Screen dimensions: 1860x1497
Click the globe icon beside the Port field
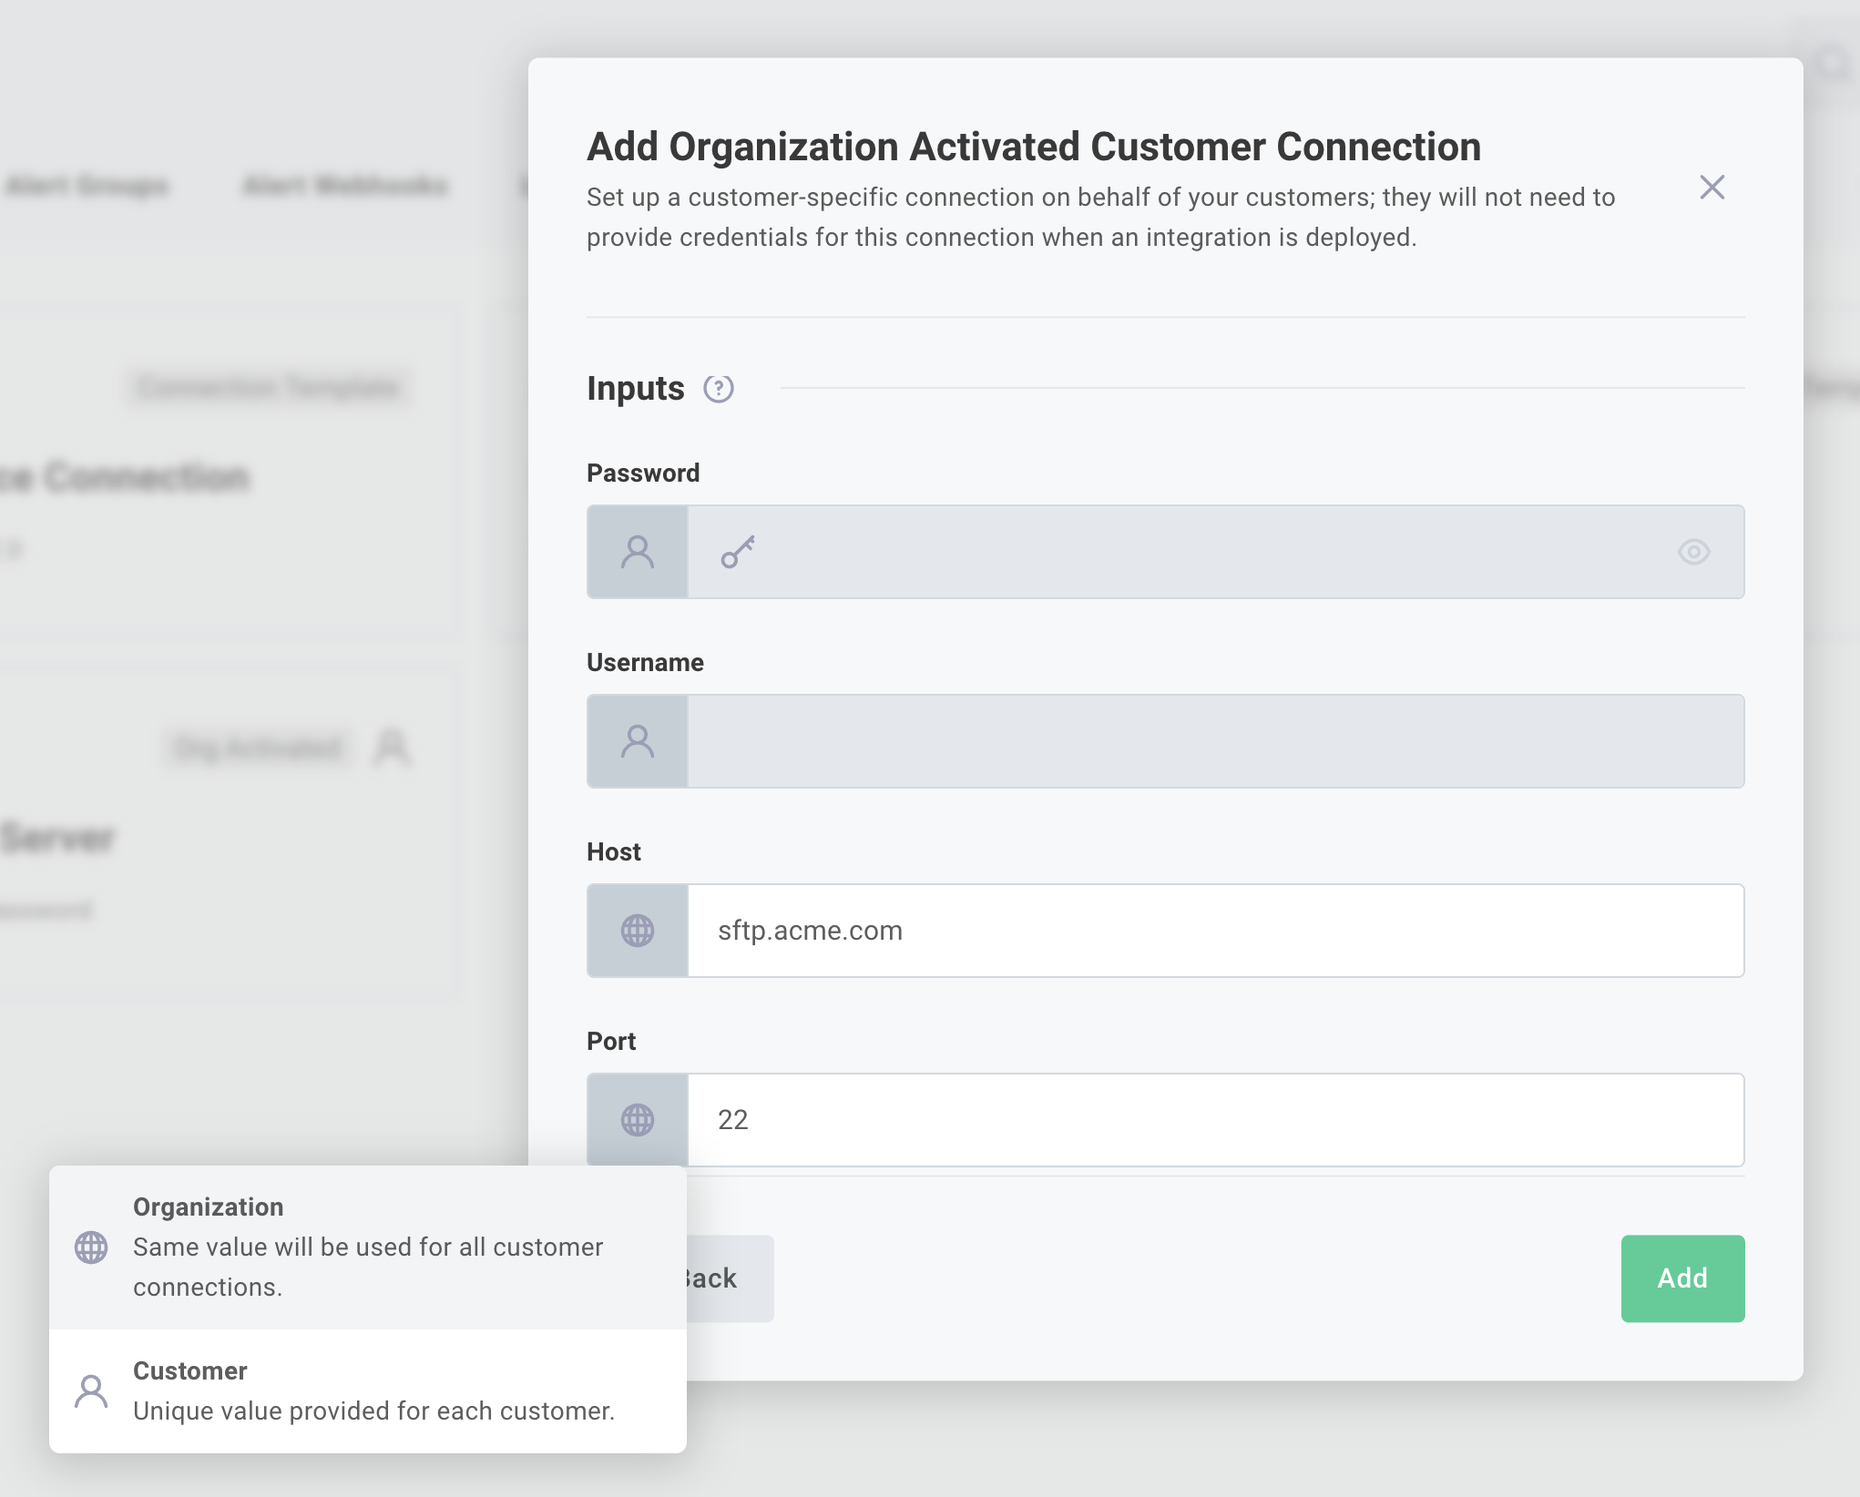638,1120
